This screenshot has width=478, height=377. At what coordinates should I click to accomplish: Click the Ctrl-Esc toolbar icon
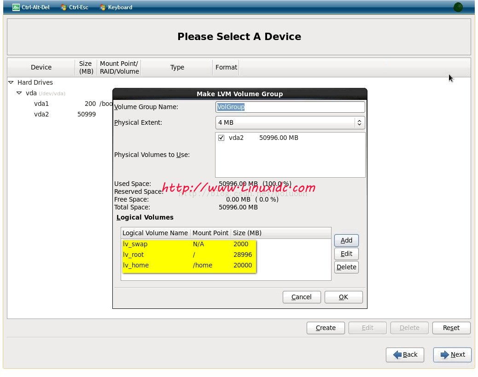(x=64, y=7)
